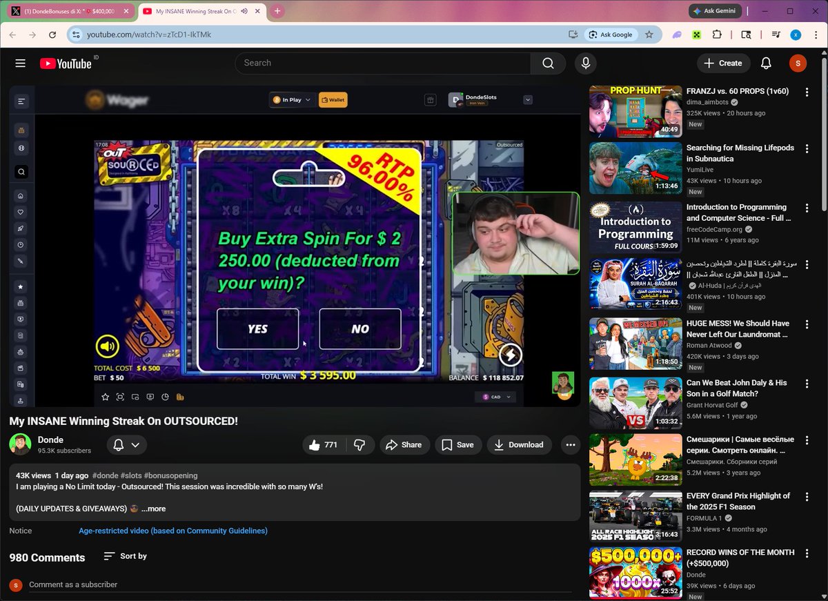Open options for Searching for Missing Lifepods video
828x601 pixels.
[x=807, y=149]
